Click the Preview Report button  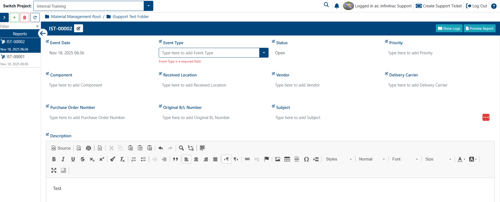[x=480, y=28]
